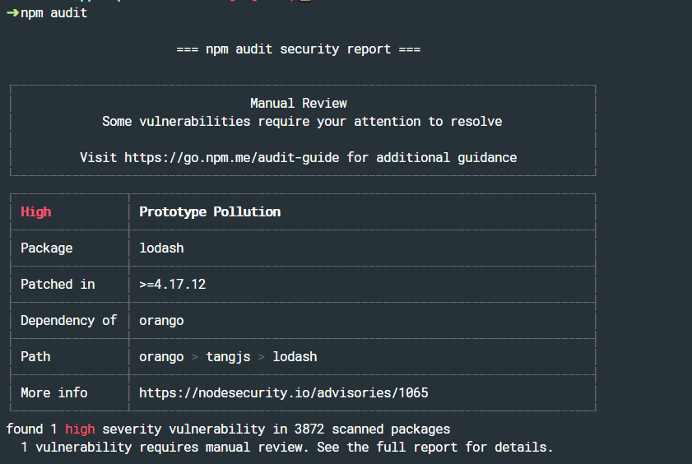The width and height of the screenshot is (692, 464).
Task: Open the https://go.npm.me/audit-guide link
Action: pyautogui.click(x=232, y=157)
